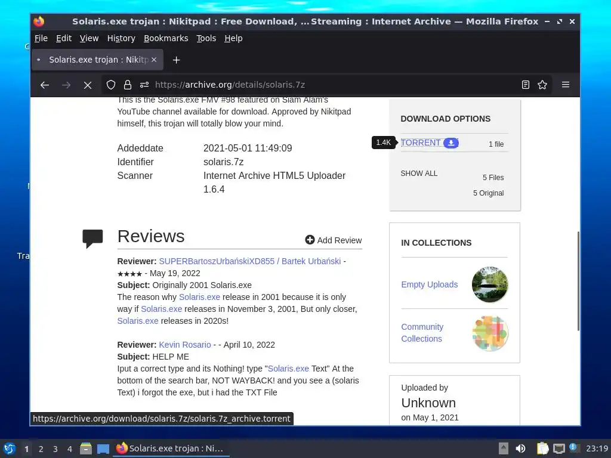Close the Solaris.exe trojan tab

click(x=154, y=60)
